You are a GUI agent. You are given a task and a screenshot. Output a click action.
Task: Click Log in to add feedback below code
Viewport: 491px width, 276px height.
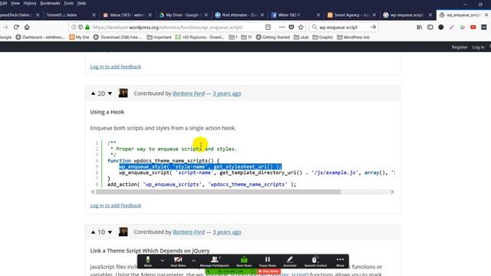click(x=116, y=205)
